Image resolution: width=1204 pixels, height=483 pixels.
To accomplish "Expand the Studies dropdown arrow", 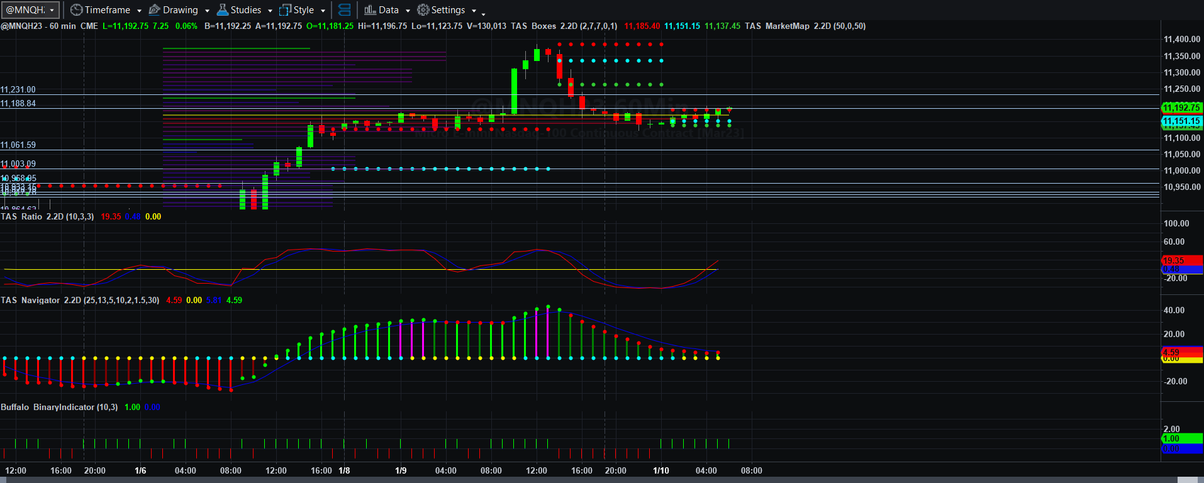I will tap(270, 11).
